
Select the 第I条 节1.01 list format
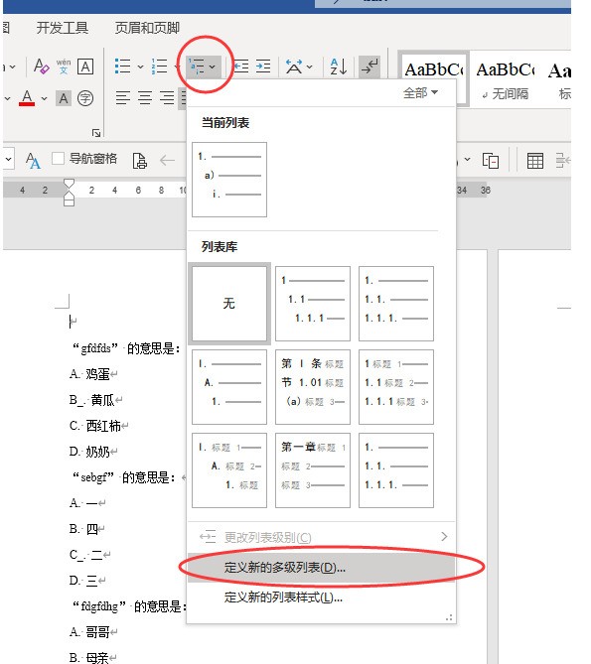pyautogui.click(x=313, y=387)
